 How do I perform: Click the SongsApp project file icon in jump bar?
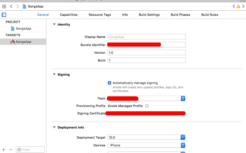tap(24, 6)
